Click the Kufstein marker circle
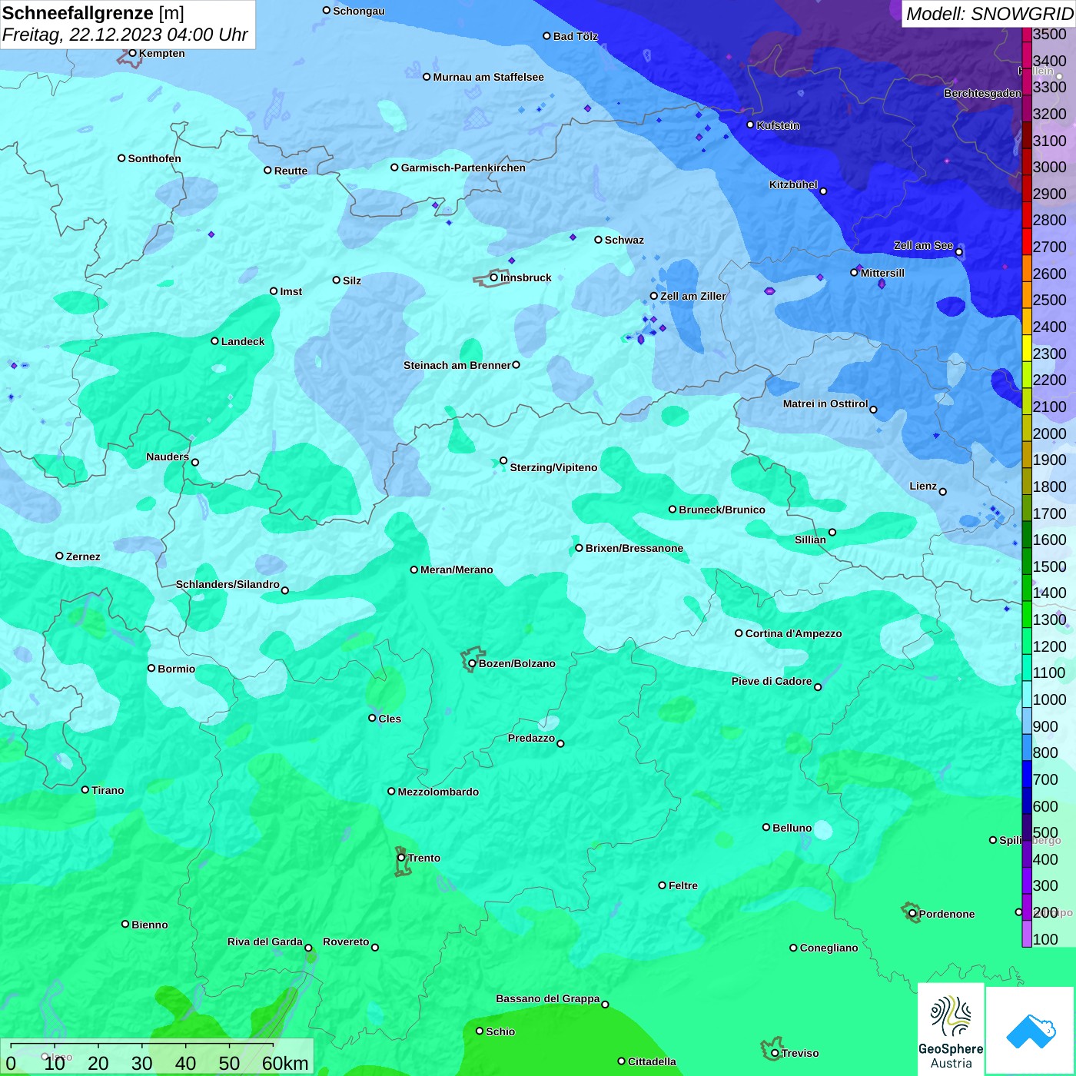1076x1076 pixels. 751,125
